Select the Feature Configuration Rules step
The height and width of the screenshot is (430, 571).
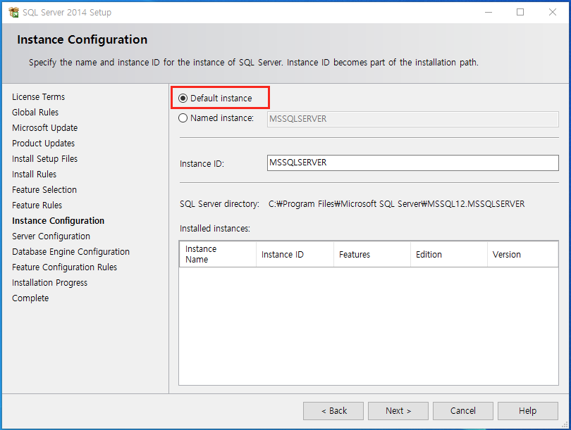[x=64, y=267]
